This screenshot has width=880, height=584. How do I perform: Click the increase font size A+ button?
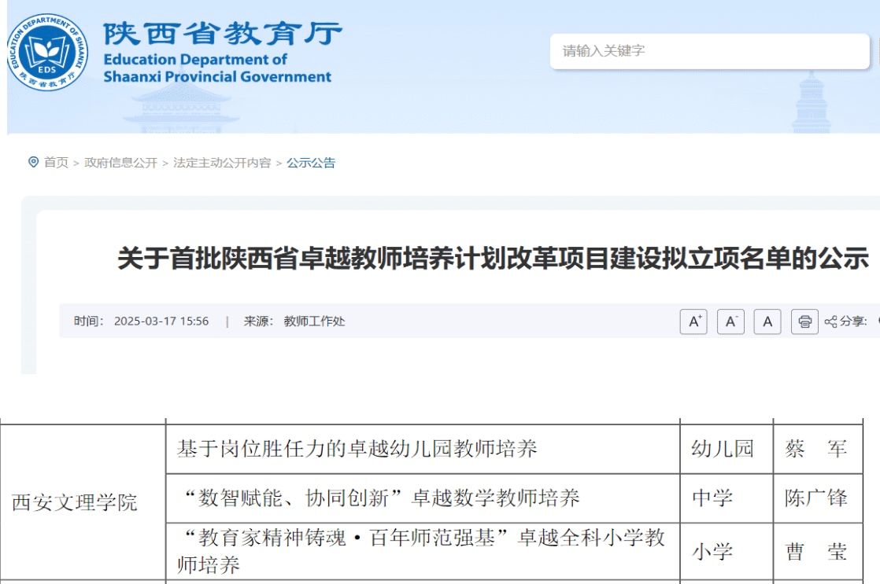click(693, 321)
